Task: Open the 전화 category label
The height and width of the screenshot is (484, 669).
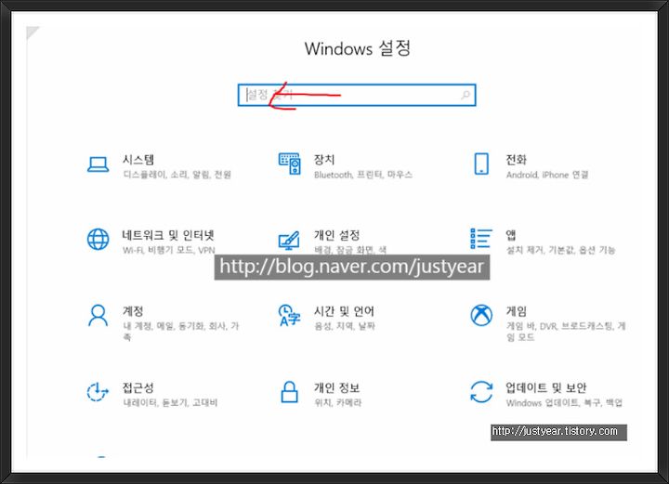Action: click(x=517, y=160)
